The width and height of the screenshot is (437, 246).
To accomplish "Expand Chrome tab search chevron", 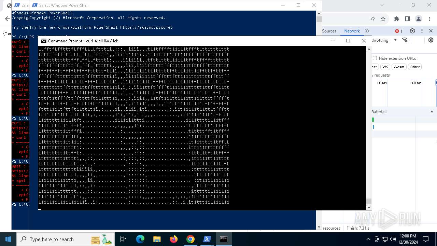I will click(x=382, y=5).
